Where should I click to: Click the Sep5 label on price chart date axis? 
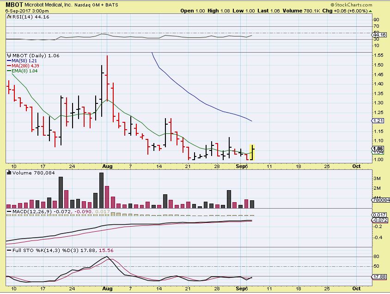(242, 166)
